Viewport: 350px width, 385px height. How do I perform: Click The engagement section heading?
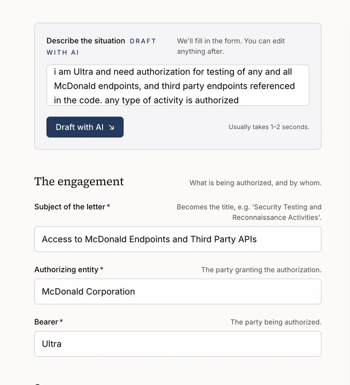coord(79,182)
